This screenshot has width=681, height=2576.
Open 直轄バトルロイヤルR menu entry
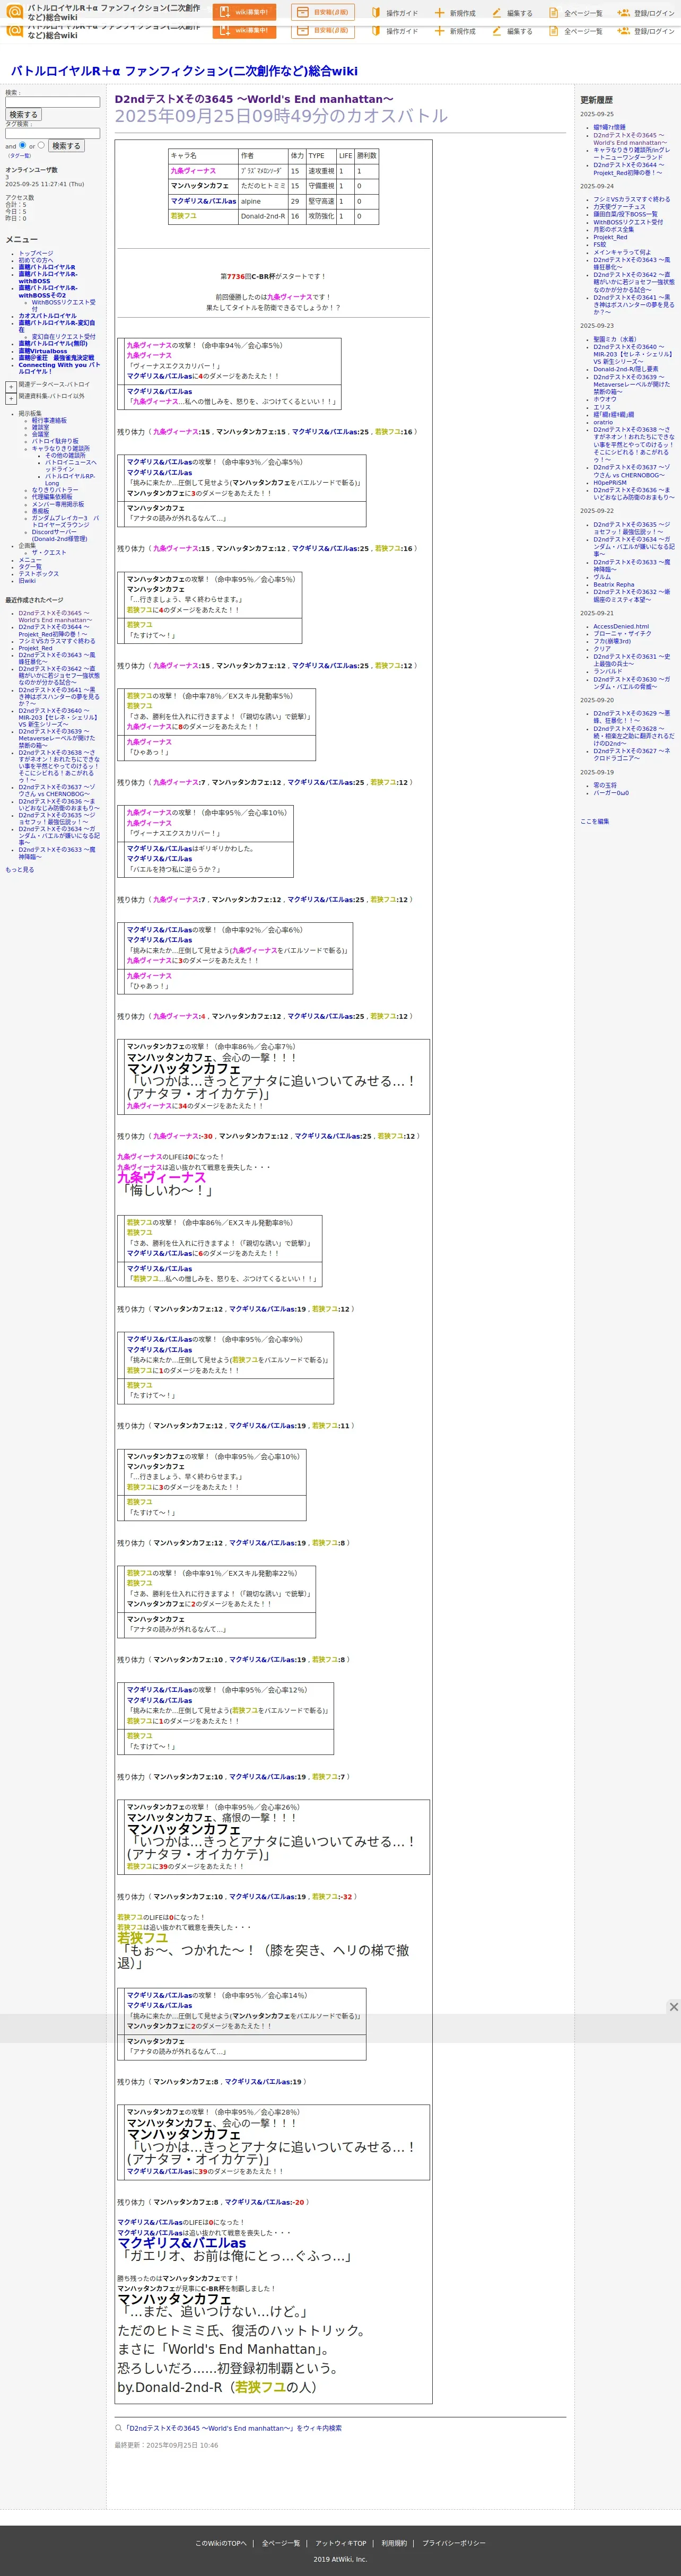click(x=46, y=267)
